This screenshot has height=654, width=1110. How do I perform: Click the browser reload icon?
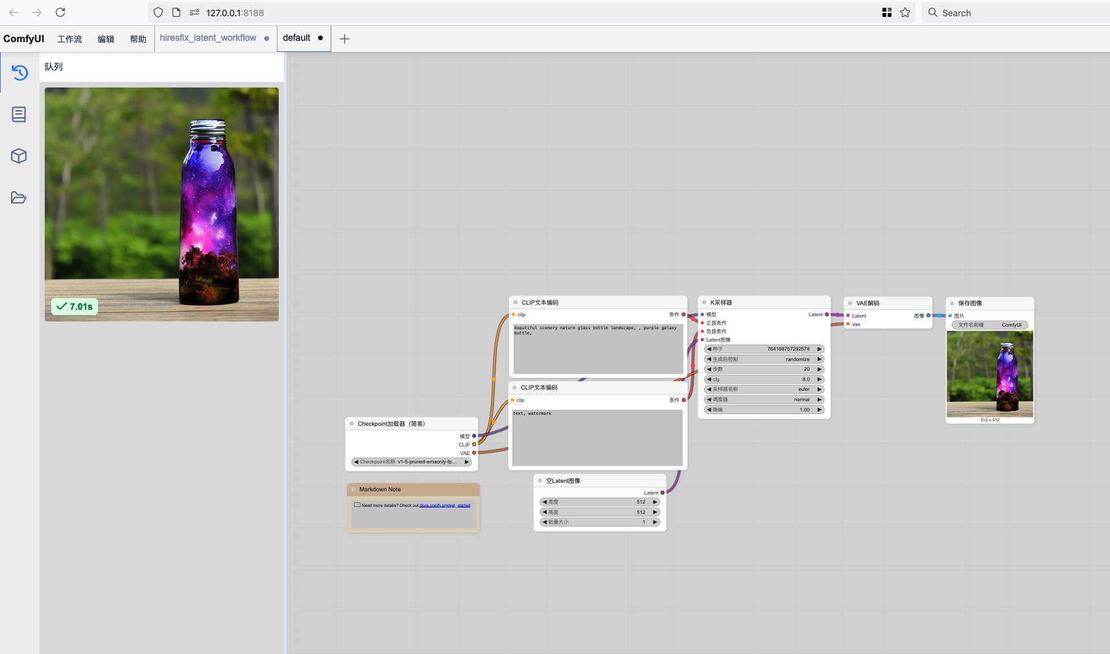pyautogui.click(x=60, y=12)
